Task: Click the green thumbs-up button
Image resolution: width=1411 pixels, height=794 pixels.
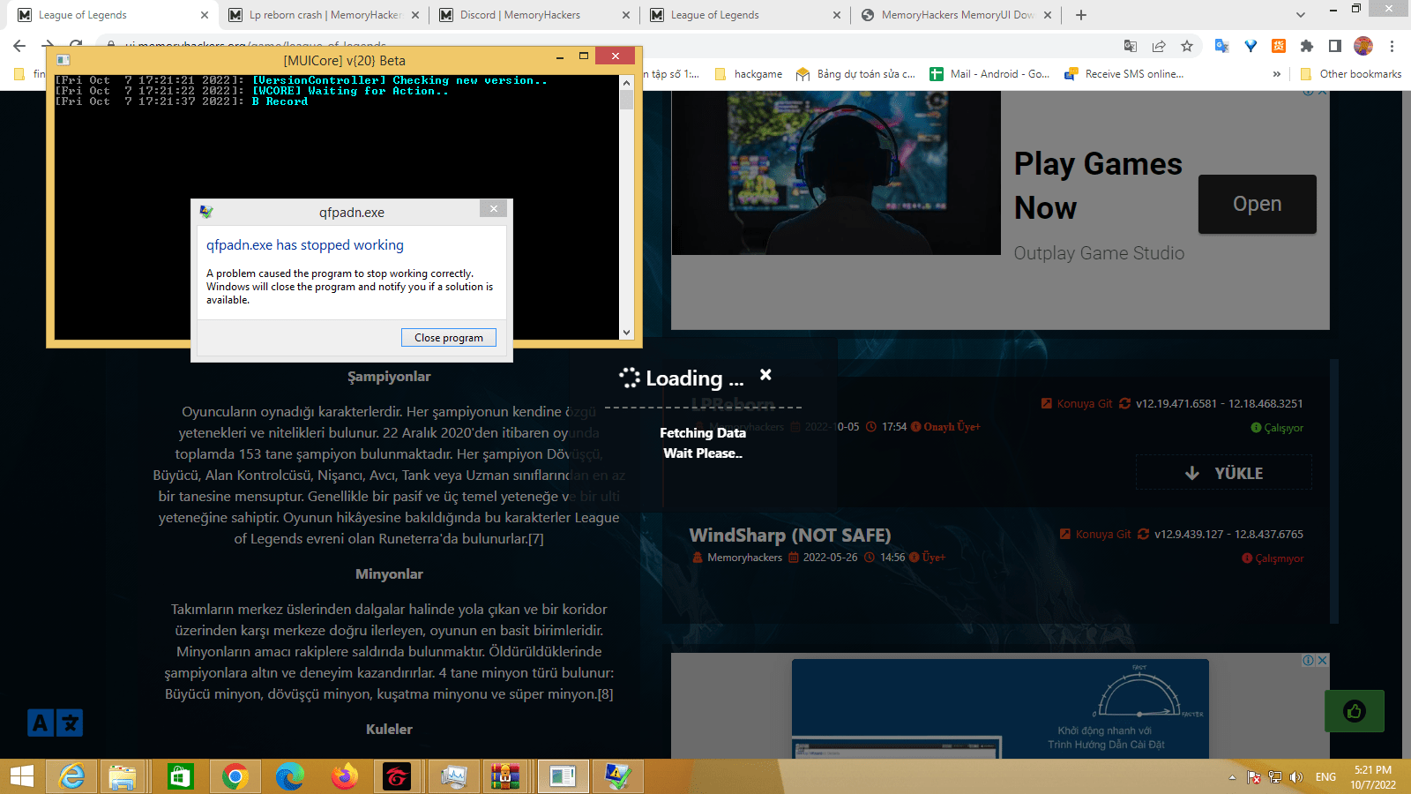Action: pos(1354,711)
